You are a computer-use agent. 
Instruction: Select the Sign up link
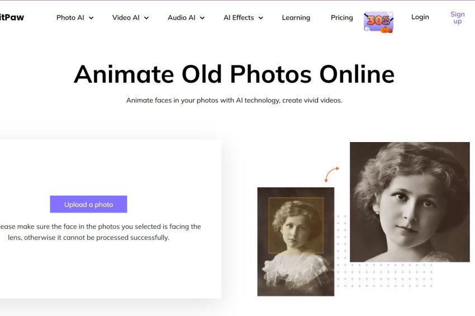[457, 17]
